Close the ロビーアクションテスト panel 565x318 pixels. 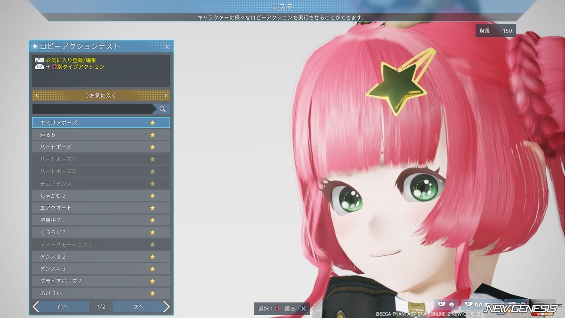167,47
